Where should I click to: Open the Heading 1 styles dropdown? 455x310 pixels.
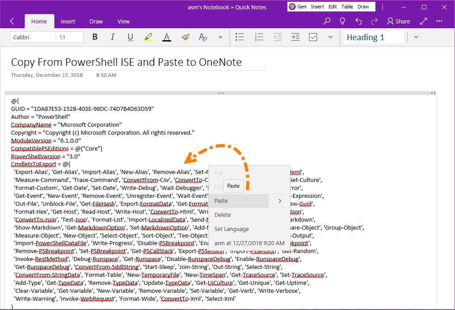click(x=416, y=37)
